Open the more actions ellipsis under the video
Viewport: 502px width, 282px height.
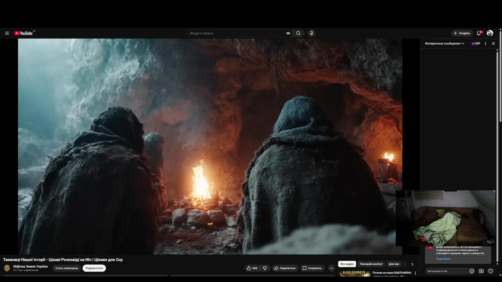(331, 268)
